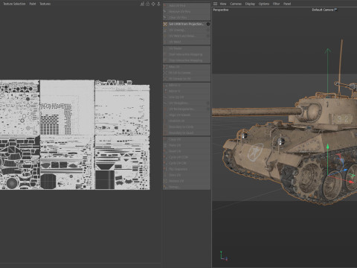This screenshot has height=268, width=357.
Task: Open options gear beside UV Unwrap
Action: tap(208, 30)
